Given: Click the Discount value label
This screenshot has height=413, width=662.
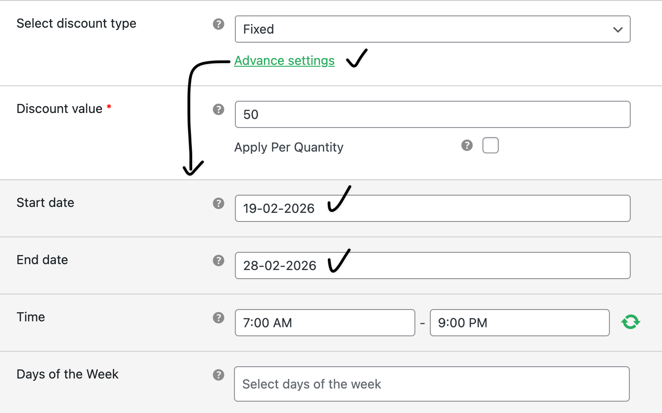Looking at the screenshot, I should coord(59,109).
